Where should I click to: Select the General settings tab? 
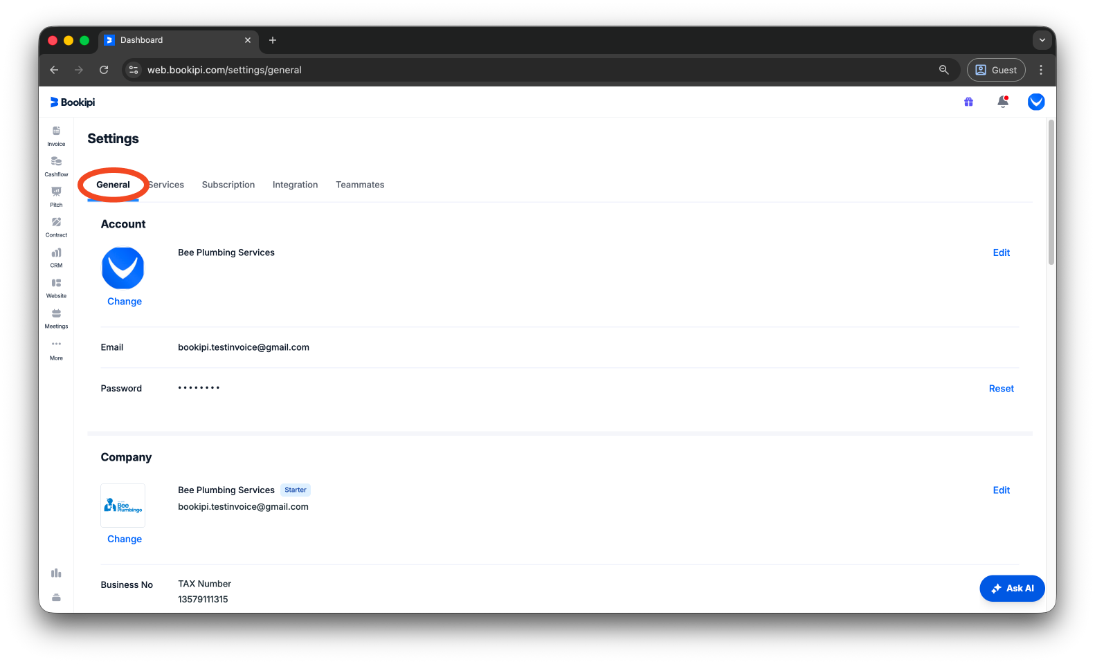pyautogui.click(x=113, y=185)
